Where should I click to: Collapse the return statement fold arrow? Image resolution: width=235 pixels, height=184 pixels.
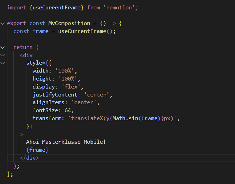click(x=2, y=48)
